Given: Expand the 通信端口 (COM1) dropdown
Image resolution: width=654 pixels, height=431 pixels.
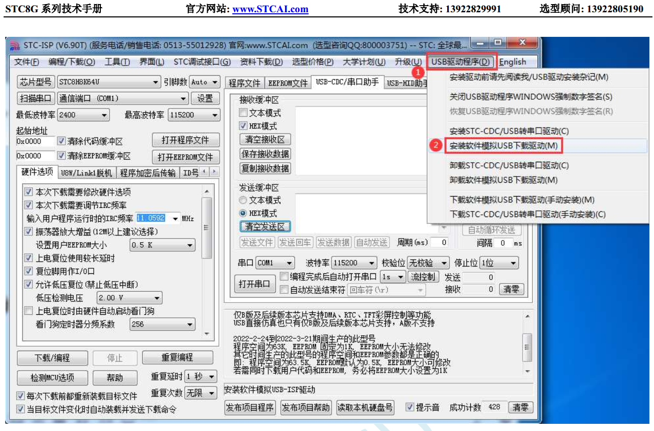Looking at the screenshot, I should [122, 98].
